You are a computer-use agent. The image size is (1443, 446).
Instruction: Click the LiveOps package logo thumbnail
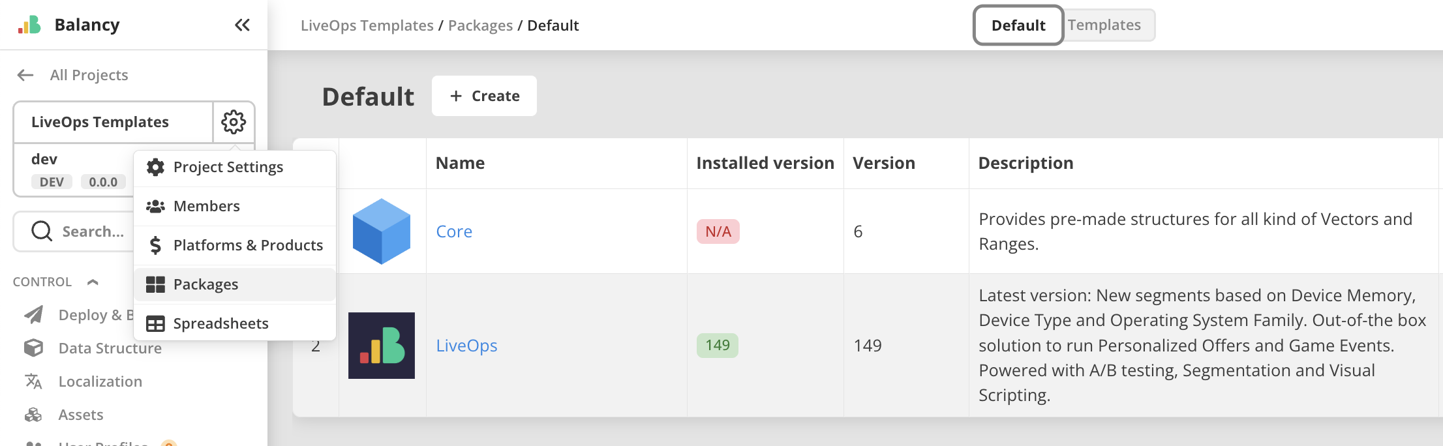pyautogui.click(x=382, y=346)
